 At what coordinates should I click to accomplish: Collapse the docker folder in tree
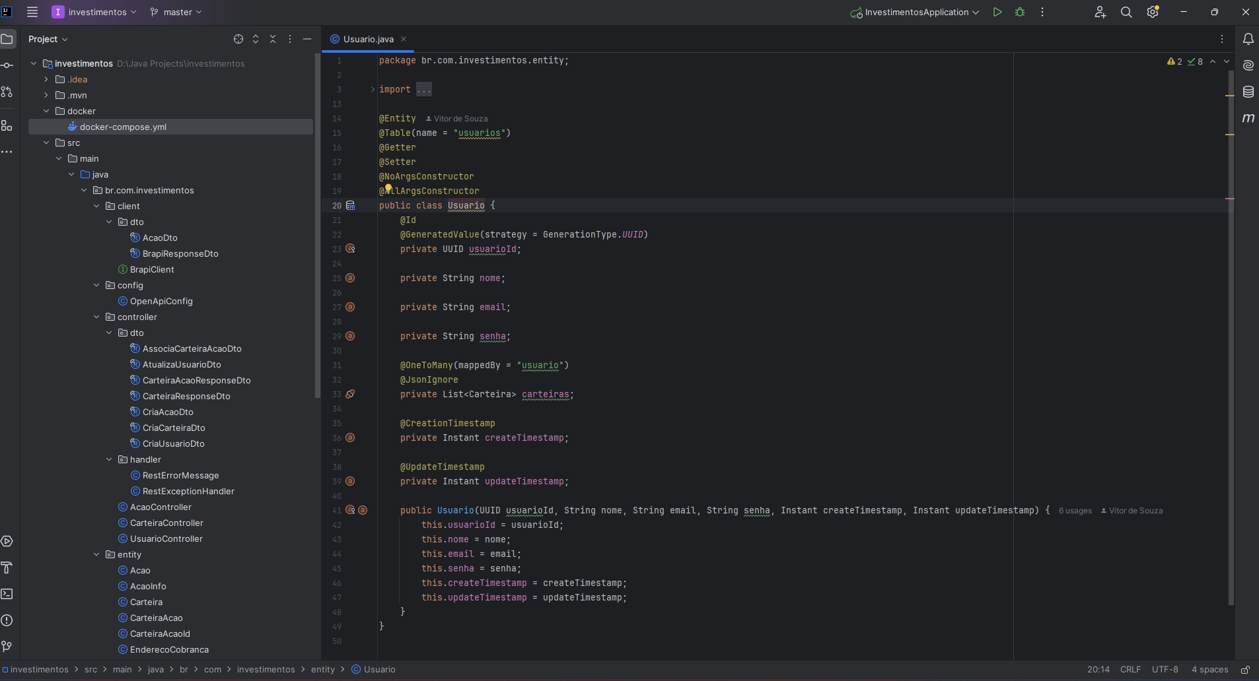(46, 111)
